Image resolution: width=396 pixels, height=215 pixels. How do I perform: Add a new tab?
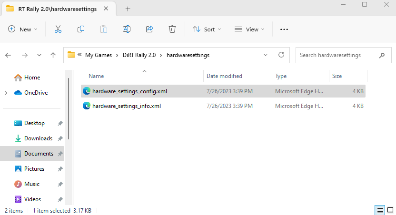click(128, 9)
